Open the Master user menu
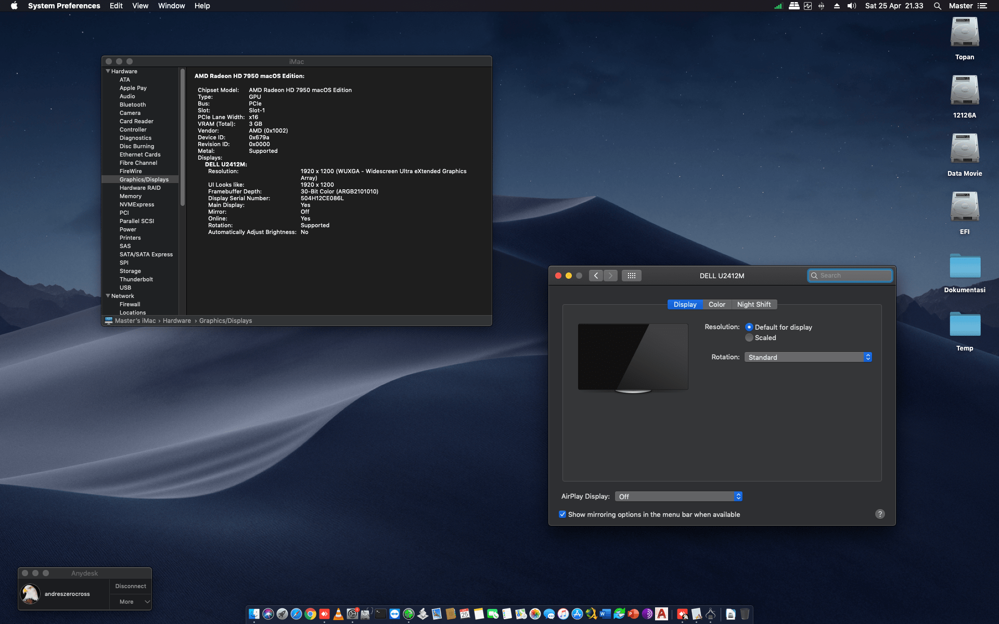 pos(960,6)
